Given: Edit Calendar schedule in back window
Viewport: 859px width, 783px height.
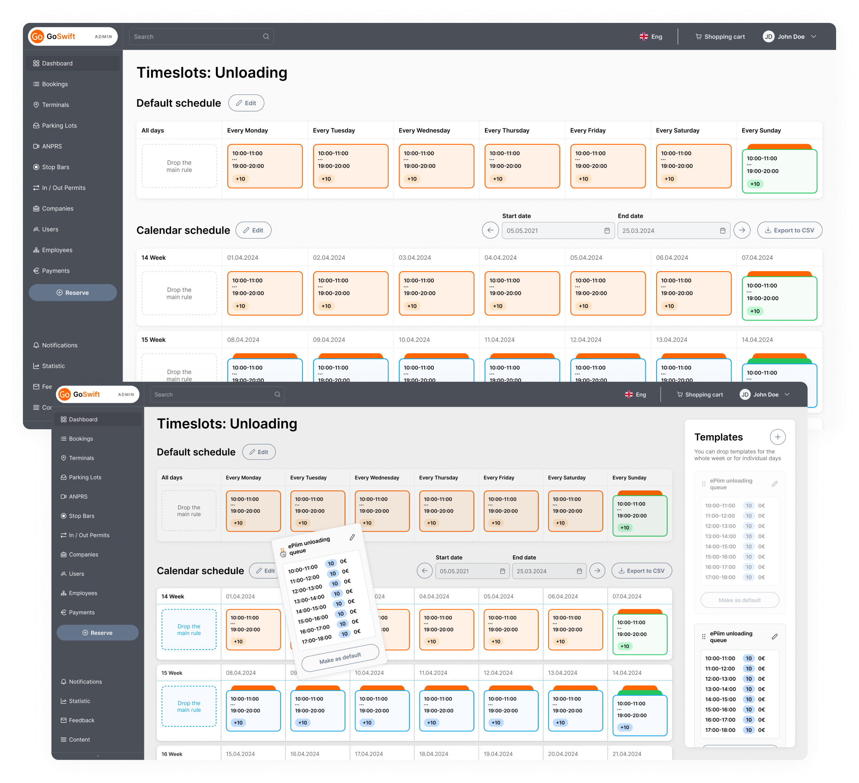Looking at the screenshot, I should (253, 230).
